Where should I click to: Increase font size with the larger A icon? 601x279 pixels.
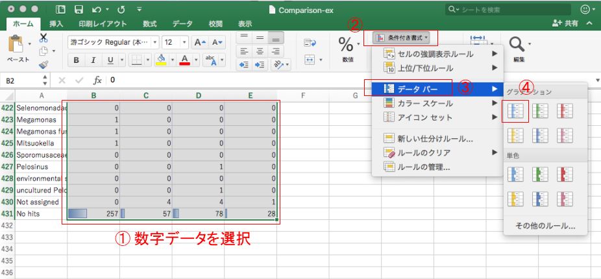click(x=202, y=42)
